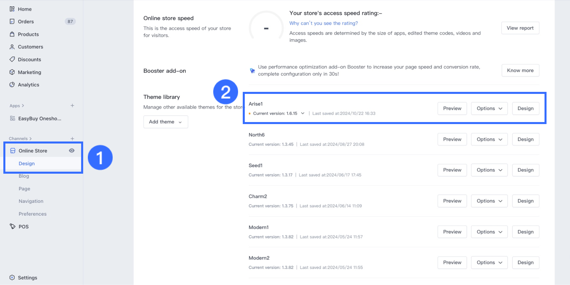The height and width of the screenshot is (285, 570).
Task: Expand Arise1 current version dropdown
Action: click(302, 113)
